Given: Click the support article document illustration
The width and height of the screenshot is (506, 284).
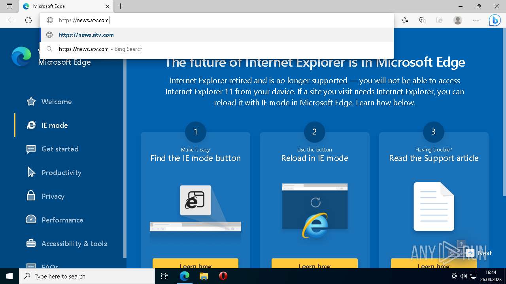Looking at the screenshot, I should pos(434,206).
